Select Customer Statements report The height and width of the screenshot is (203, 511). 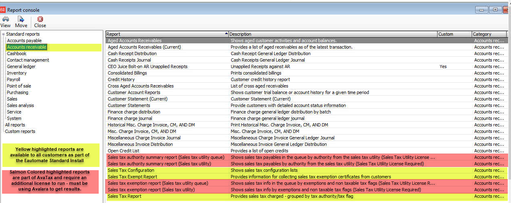[307, 105]
